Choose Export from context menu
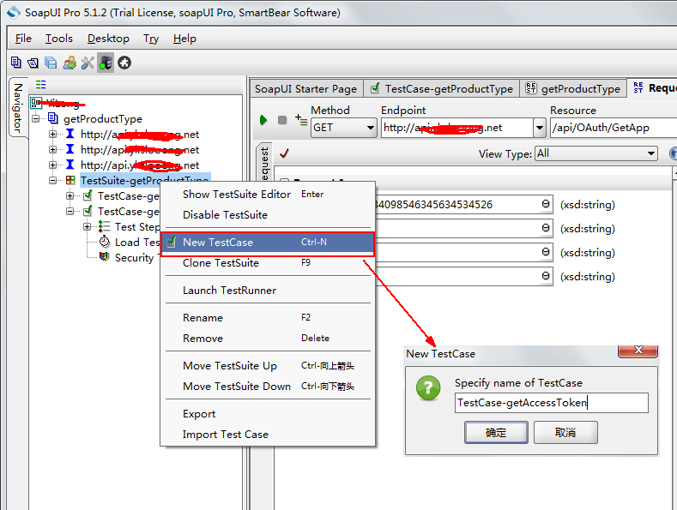The width and height of the screenshot is (677, 510). (268, 414)
